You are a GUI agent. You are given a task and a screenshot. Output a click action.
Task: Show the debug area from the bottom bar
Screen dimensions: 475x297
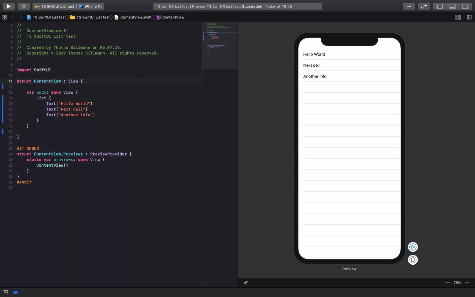5,292
